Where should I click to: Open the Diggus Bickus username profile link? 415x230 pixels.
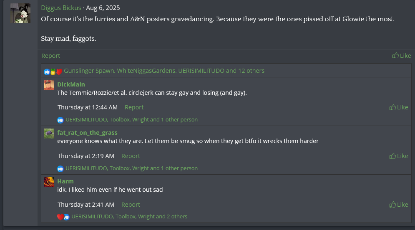(x=61, y=8)
